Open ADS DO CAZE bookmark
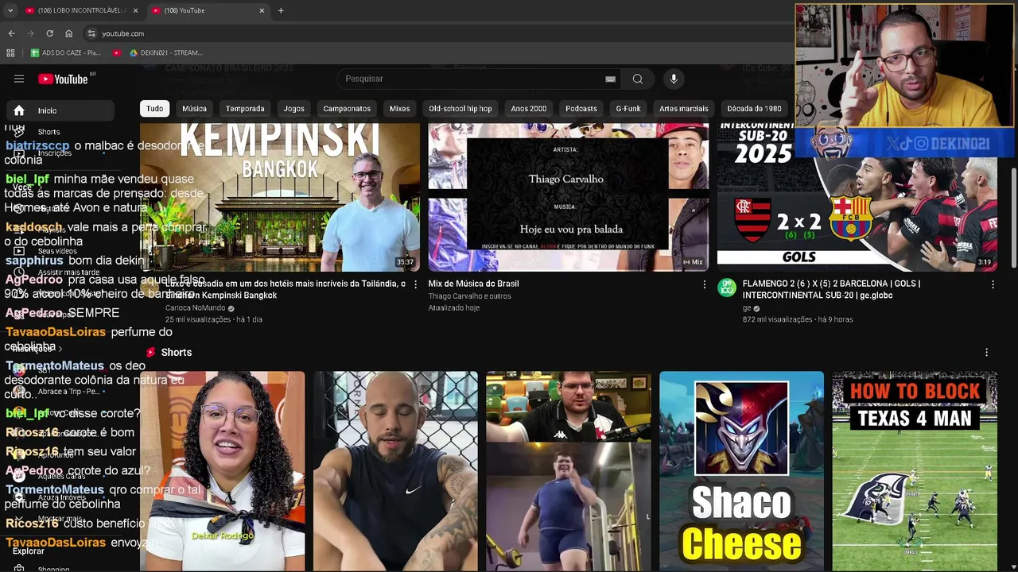Viewport: 1018px width, 572px height. 65,52
